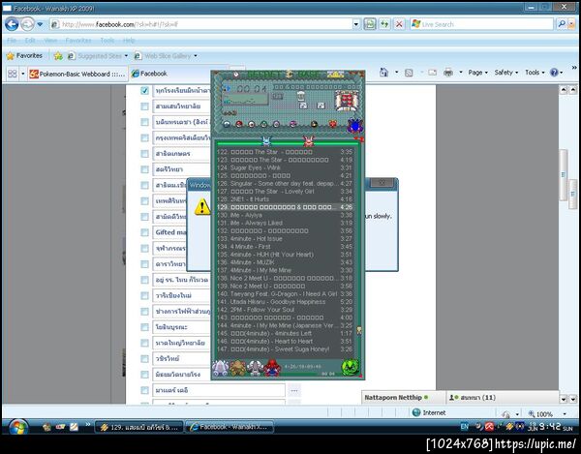Image resolution: width=581 pixels, height=454 pixels.
Task: Click the ... button beside the มาแตร์ เดอี row
Action: click(294, 390)
